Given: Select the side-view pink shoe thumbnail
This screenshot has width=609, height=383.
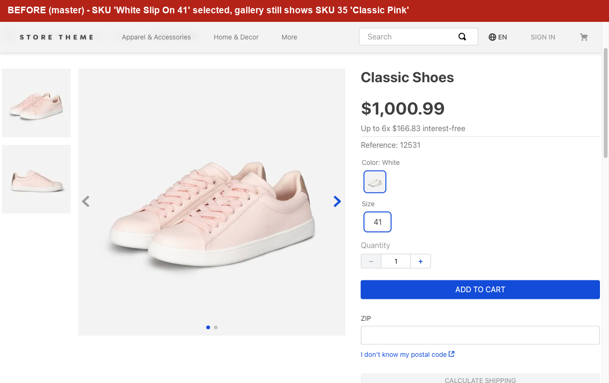Looking at the screenshot, I should [x=37, y=179].
